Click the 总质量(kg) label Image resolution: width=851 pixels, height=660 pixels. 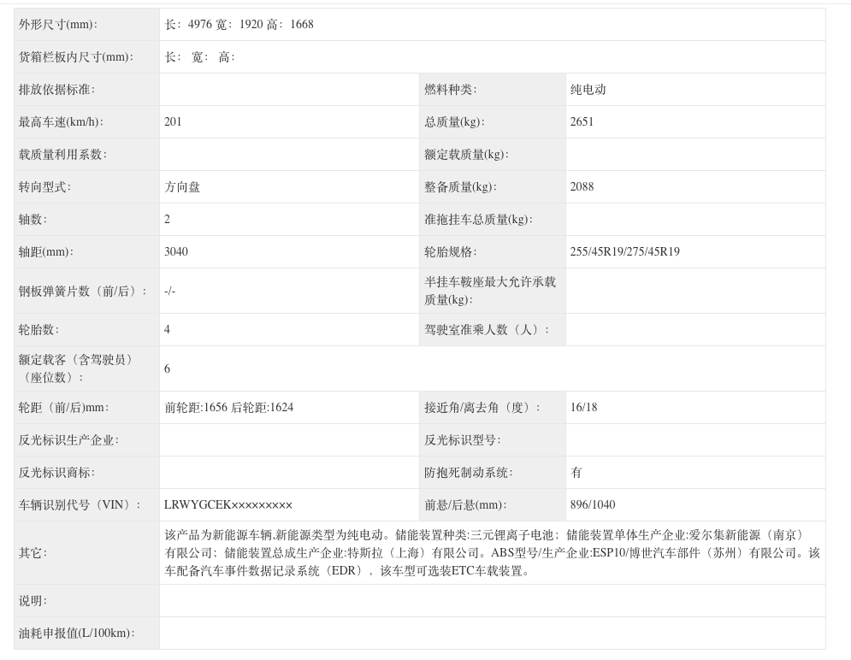coord(454,122)
